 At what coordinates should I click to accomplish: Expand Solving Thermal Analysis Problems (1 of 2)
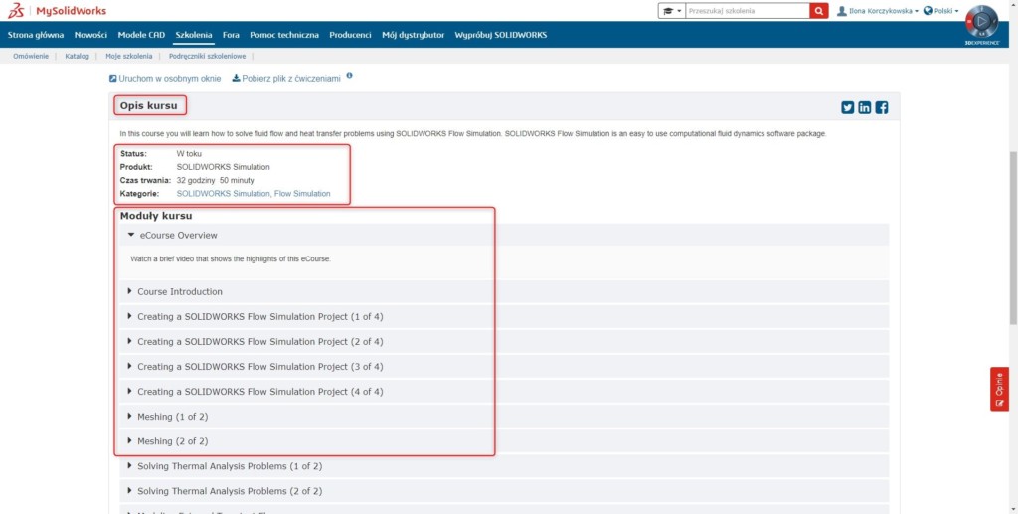coord(504,466)
